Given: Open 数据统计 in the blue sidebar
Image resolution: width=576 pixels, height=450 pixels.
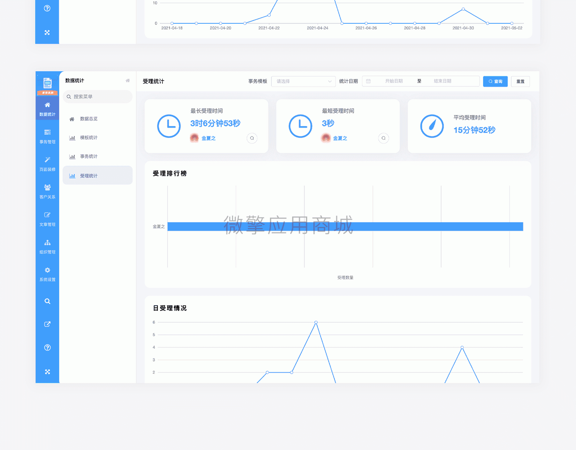Looking at the screenshot, I should click(47, 109).
